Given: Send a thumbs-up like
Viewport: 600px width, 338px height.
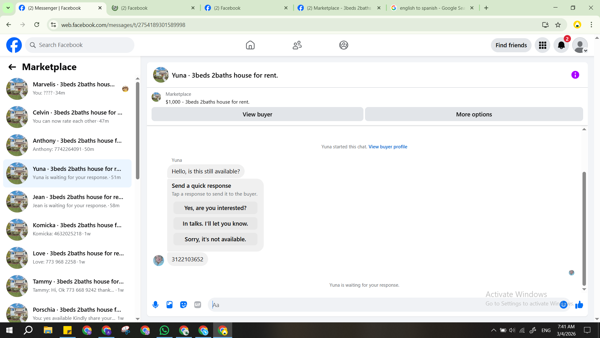Looking at the screenshot, I should (579, 305).
